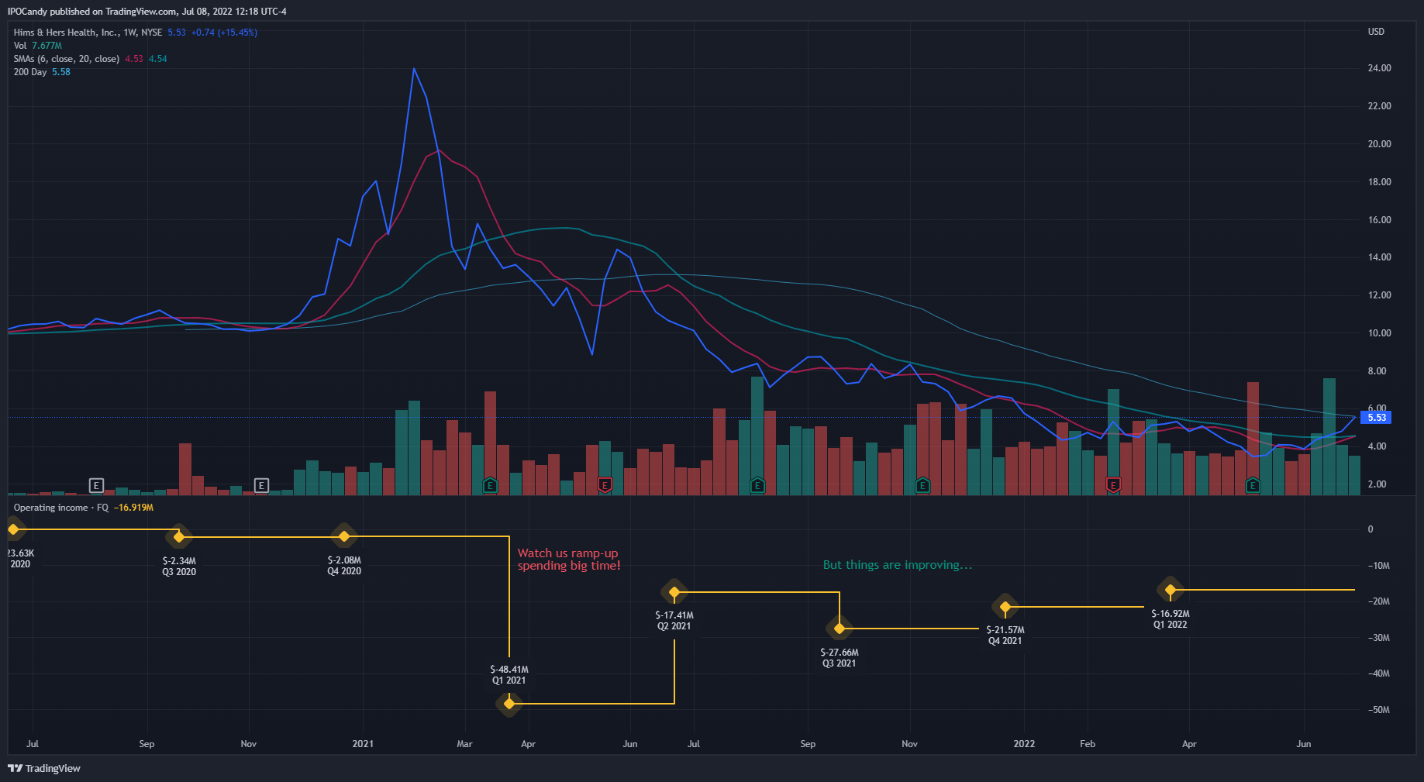1424x782 pixels.
Task: Click the red March 2022 earnings marker
Action: tap(1113, 486)
